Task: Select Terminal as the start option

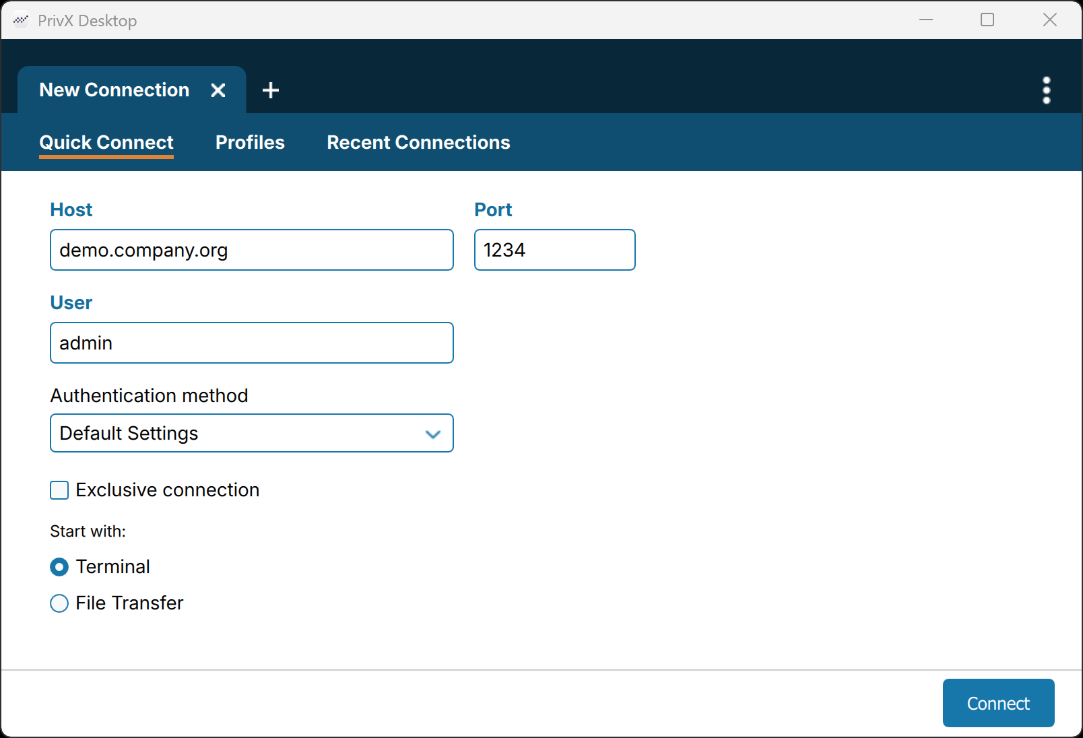Action: tap(59, 567)
